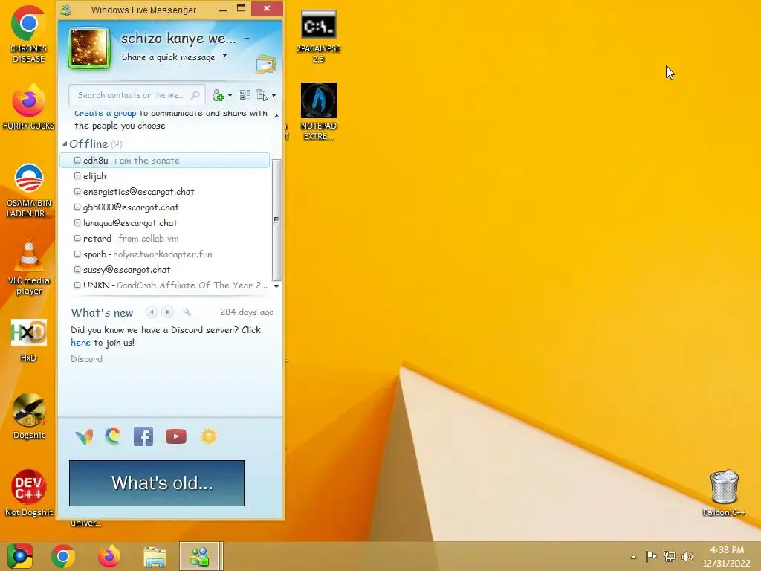Screen dimensions: 761x571
Task: Click the 'Share a quick message' text
Action: point(169,57)
